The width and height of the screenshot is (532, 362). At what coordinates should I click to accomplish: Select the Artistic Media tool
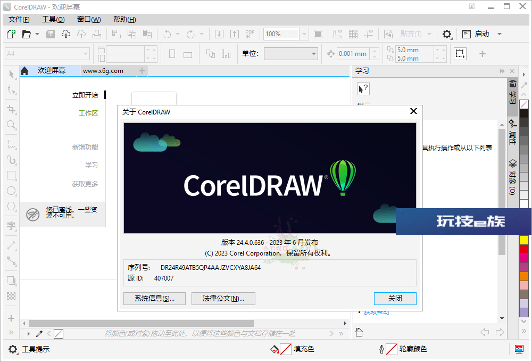(12, 160)
